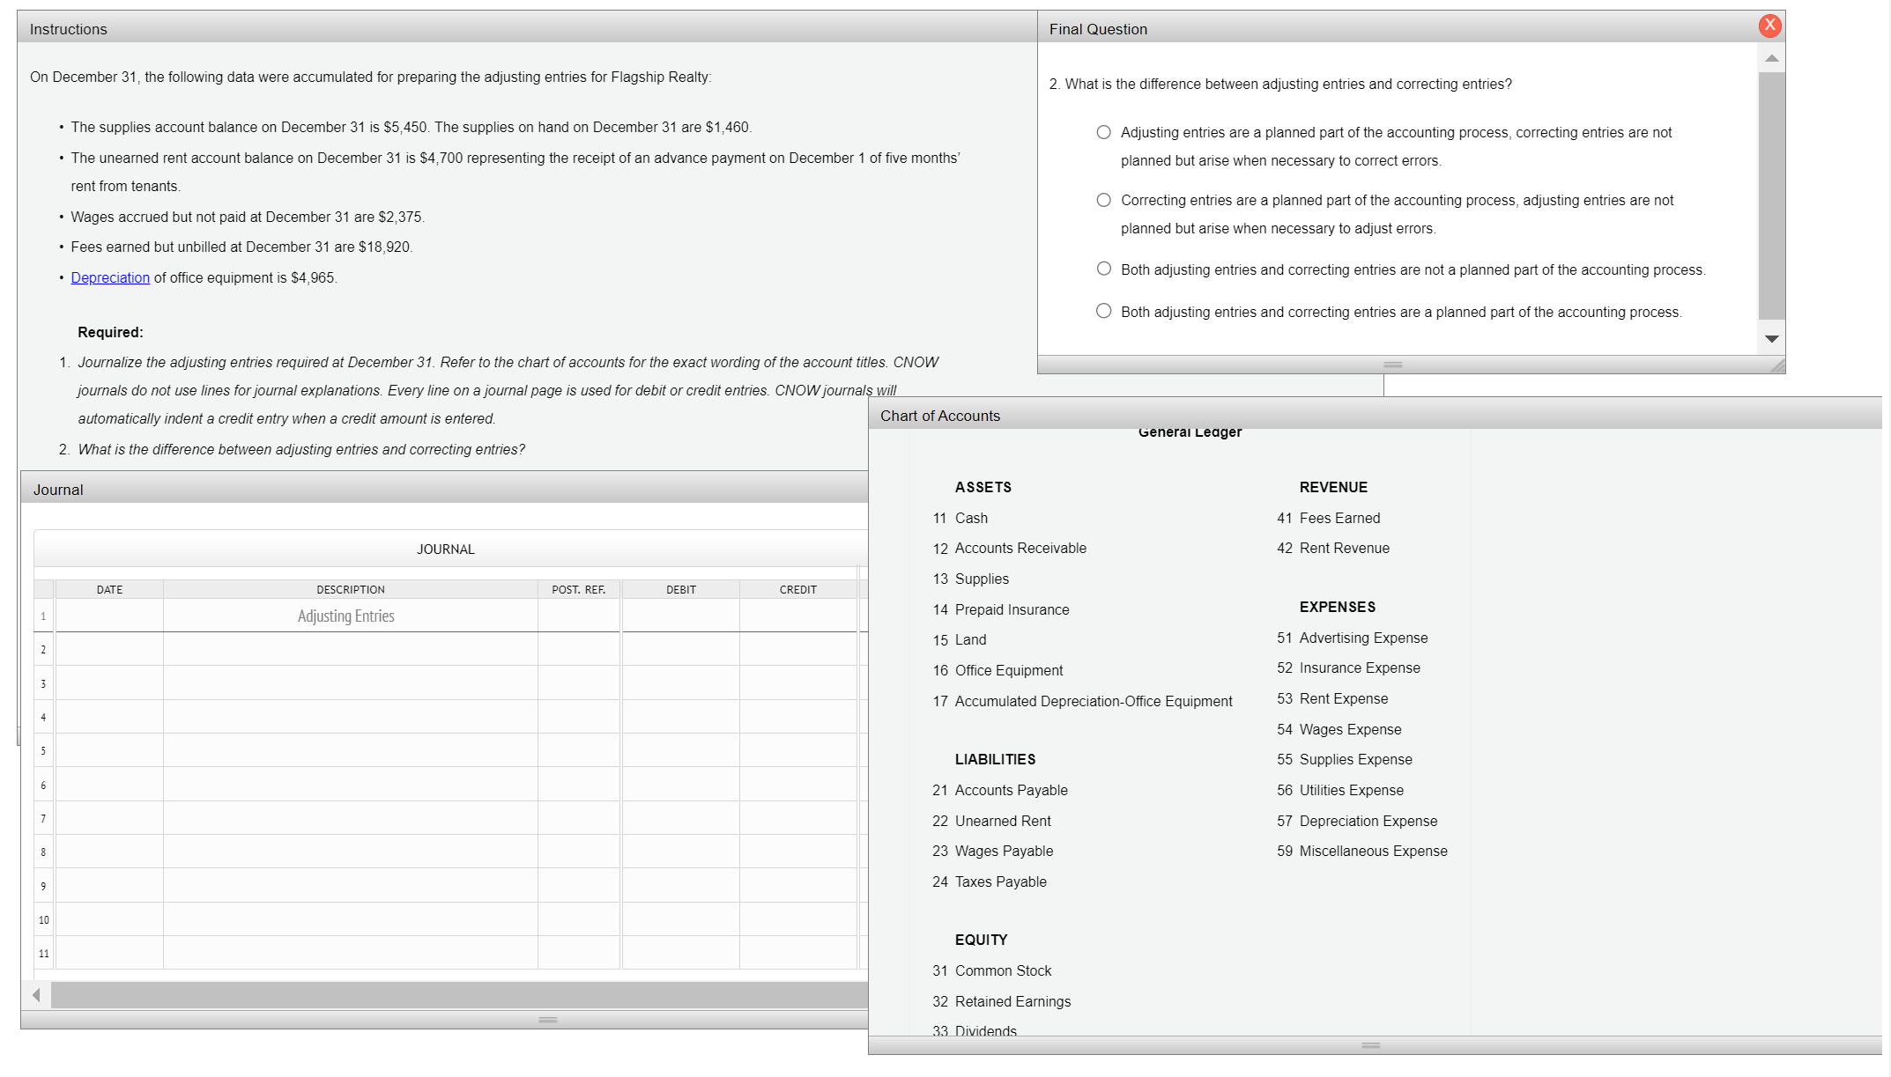The height and width of the screenshot is (1077, 1891).
Task: Select 'Adjusting entries are a planned part' option
Action: point(1103,132)
